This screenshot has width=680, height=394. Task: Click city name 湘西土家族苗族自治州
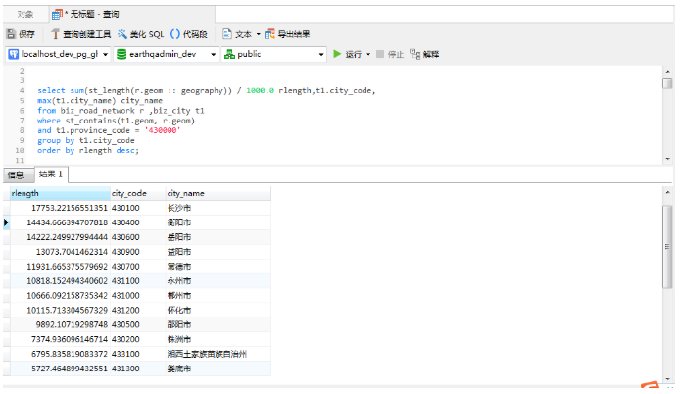click(x=219, y=354)
